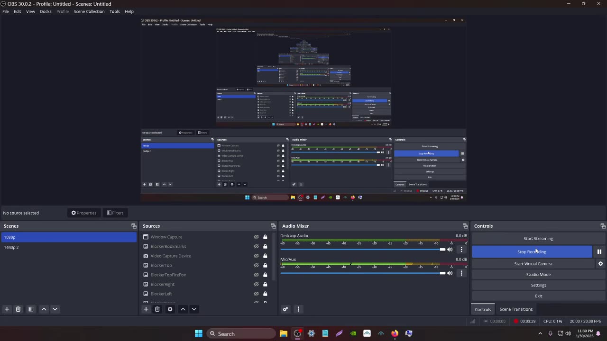Open source properties gear in Sources toolbar

170,309
